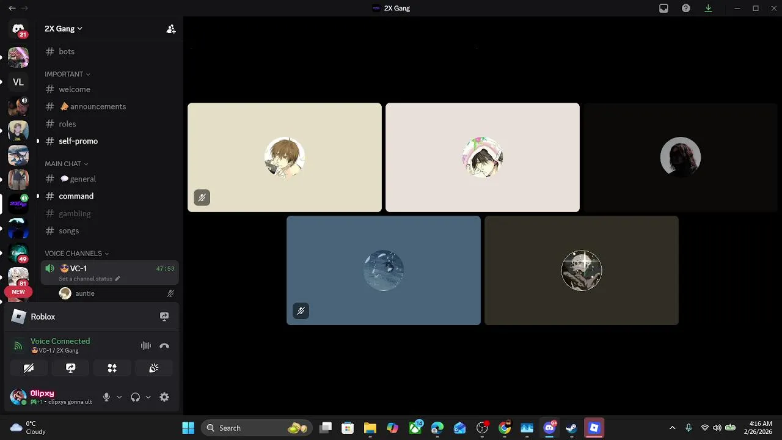Click Ollpxy username in user panel
The width and height of the screenshot is (782, 440).
[x=42, y=394]
